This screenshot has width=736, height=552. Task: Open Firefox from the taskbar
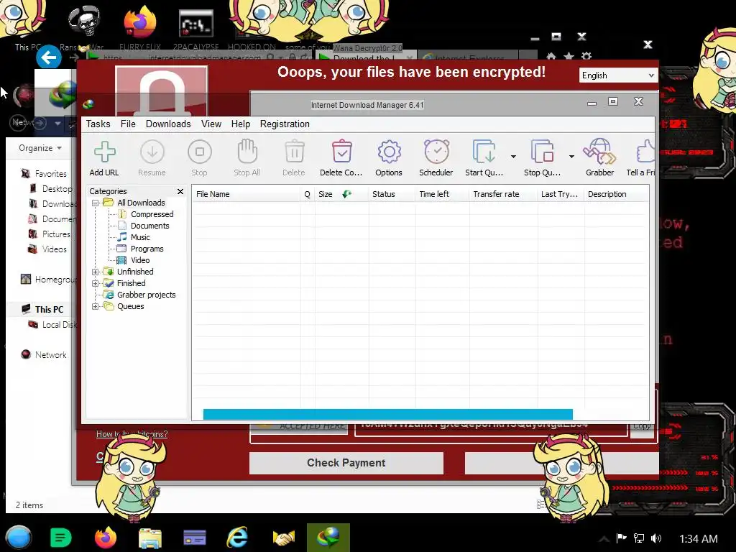(x=105, y=538)
